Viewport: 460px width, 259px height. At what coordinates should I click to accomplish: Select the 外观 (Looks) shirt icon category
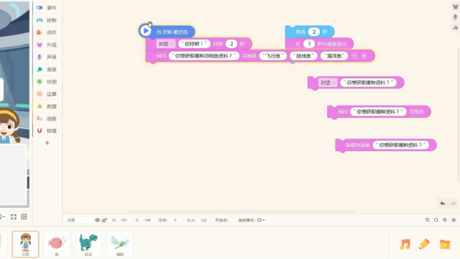tap(40, 45)
